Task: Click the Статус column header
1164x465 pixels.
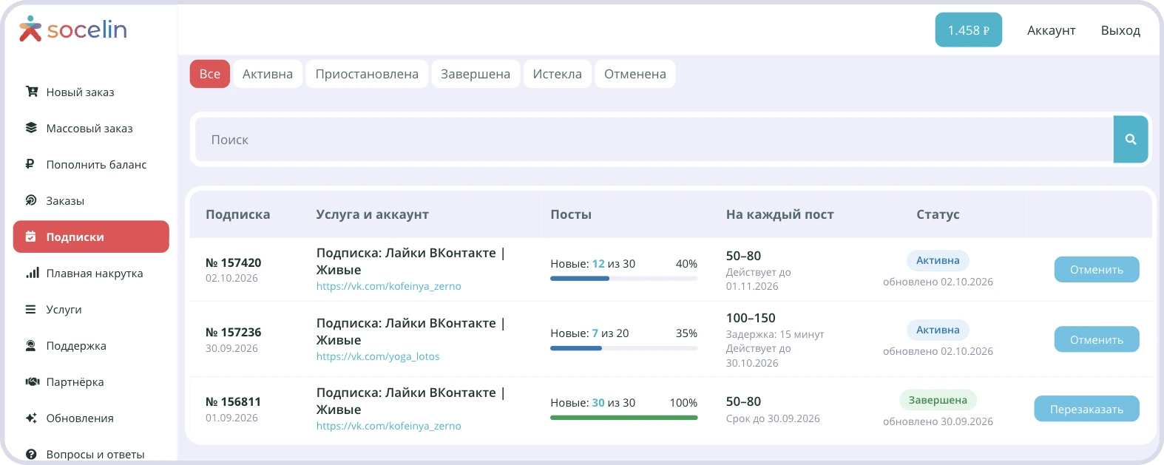Action: coord(938,214)
